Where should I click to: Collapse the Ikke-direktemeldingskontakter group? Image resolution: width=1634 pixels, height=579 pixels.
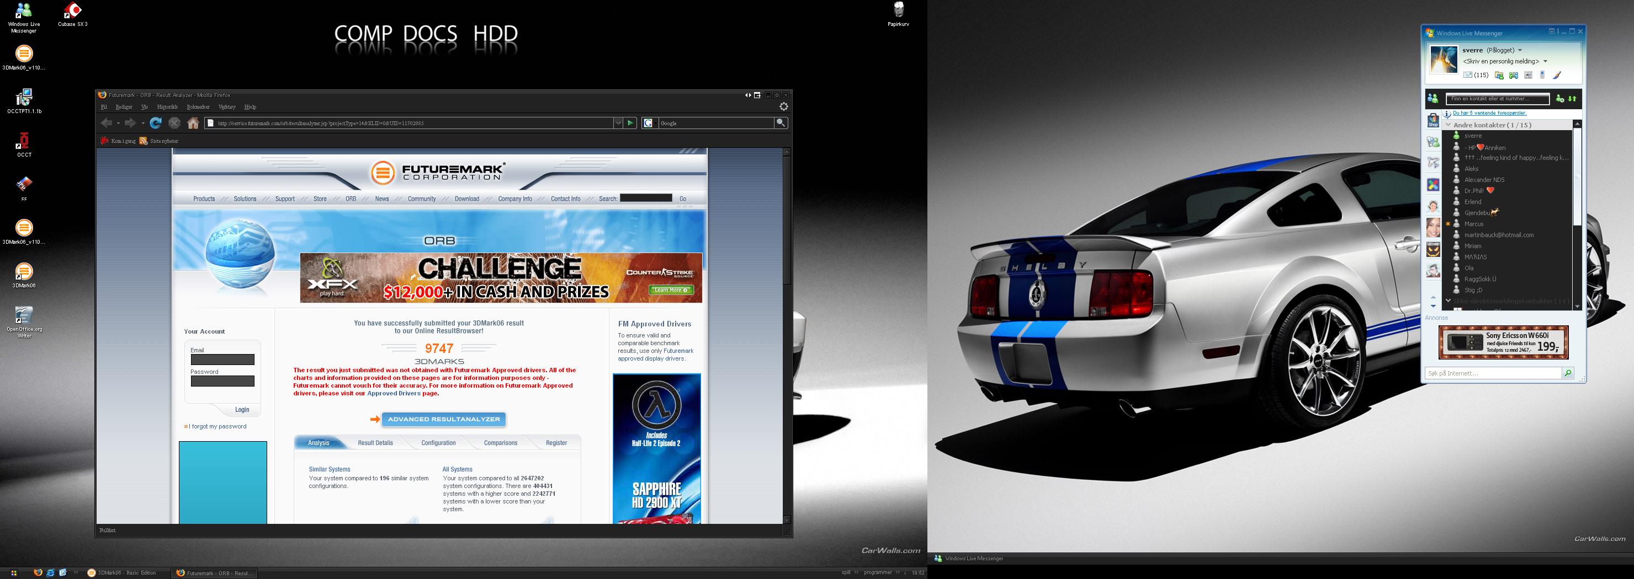pyautogui.click(x=1448, y=301)
